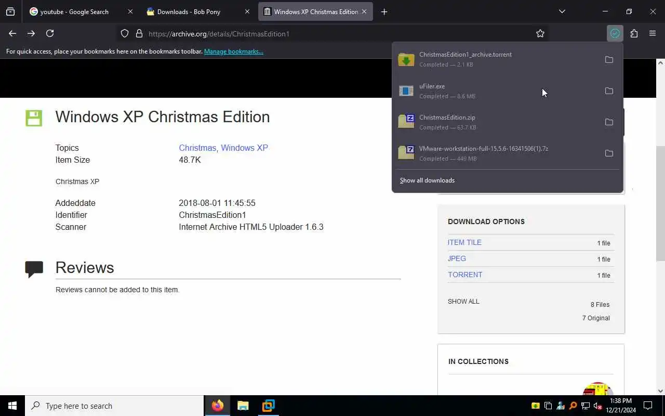This screenshot has height=416, width=665.
Task: Go forward one page
Action: pyautogui.click(x=31, y=33)
